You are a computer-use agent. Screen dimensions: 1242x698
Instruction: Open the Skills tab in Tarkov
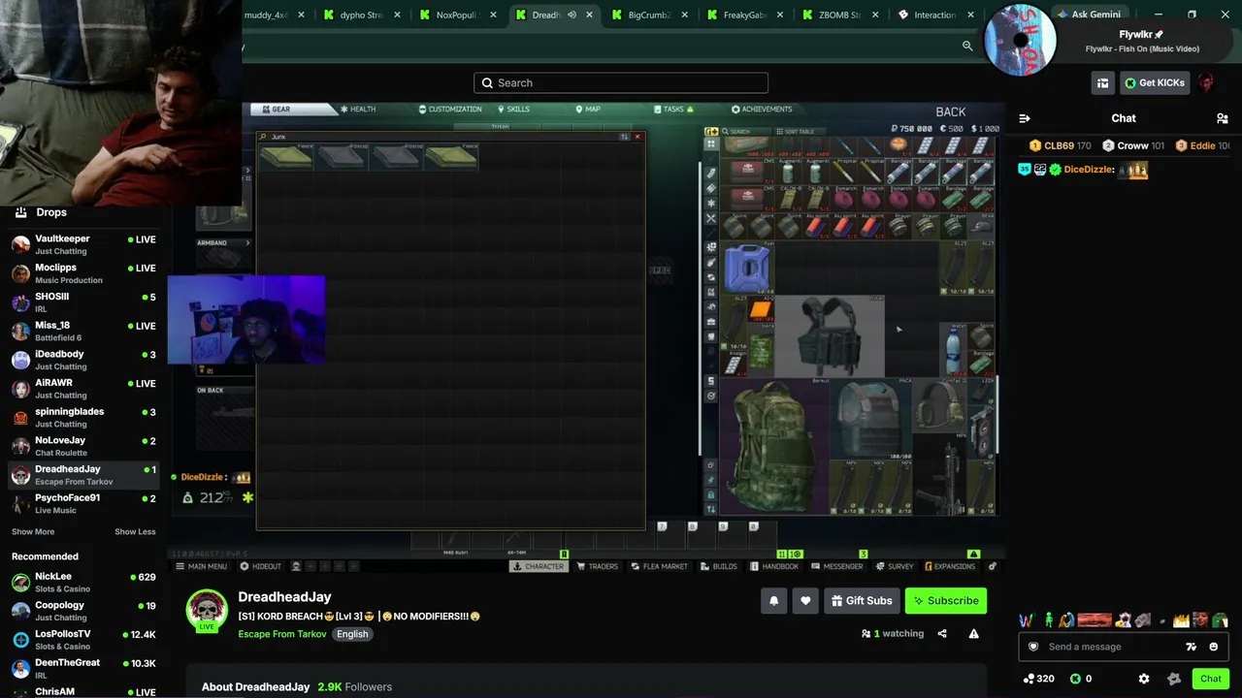pos(512,110)
